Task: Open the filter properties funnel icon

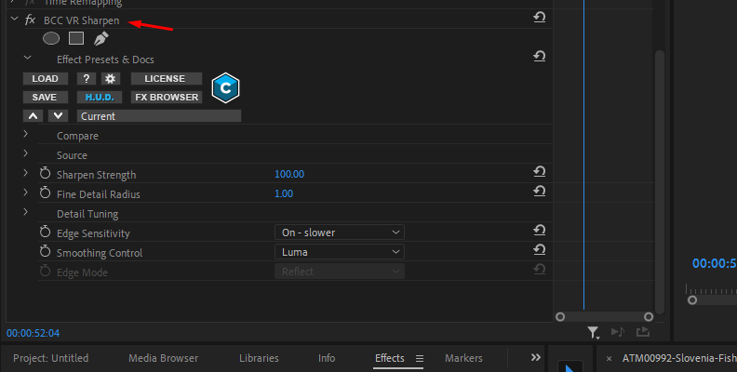Action: [593, 331]
